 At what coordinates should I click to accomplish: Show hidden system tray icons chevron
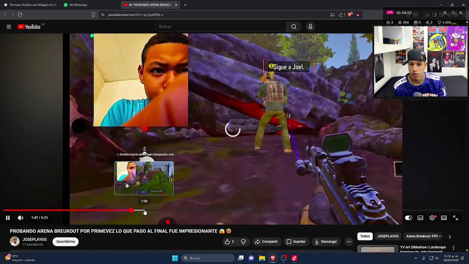point(416,258)
